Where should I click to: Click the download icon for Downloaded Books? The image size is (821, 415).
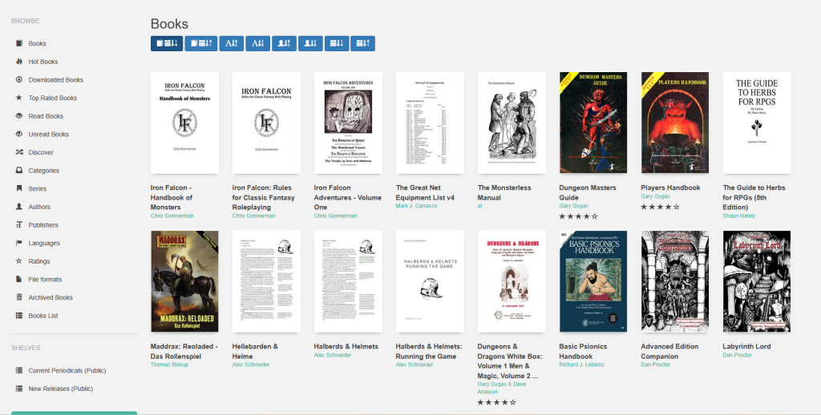[19, 79]
